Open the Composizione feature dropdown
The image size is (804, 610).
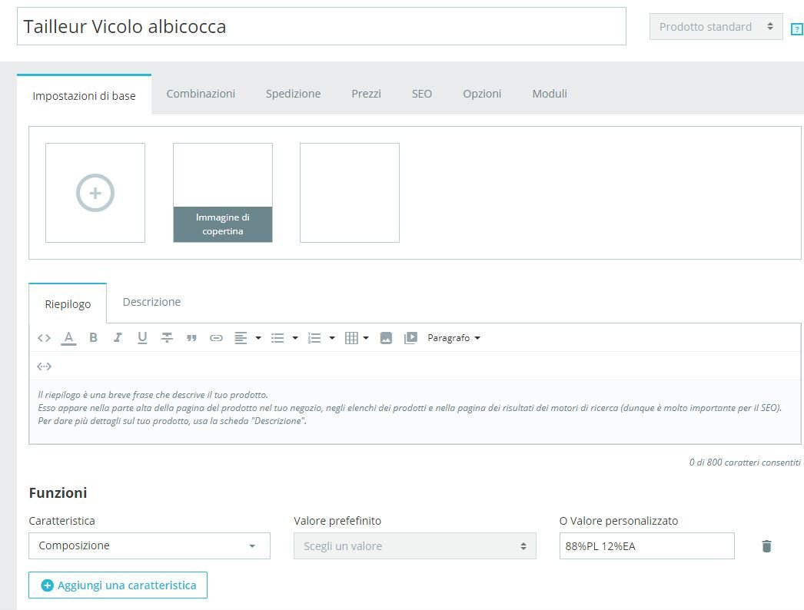click(x=149, y=545)
